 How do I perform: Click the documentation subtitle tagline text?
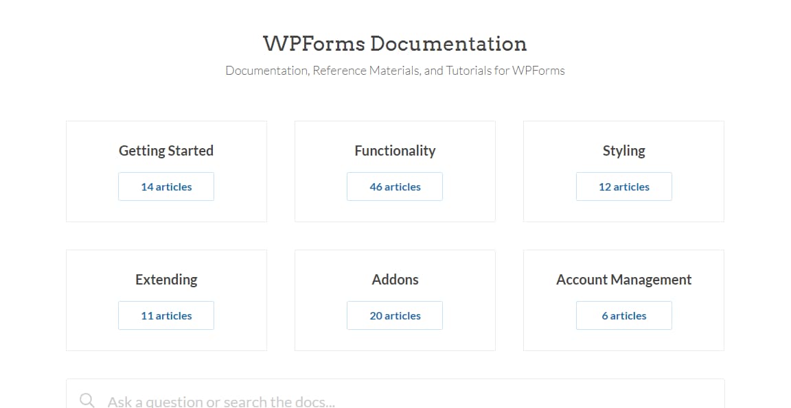click(x=395, y=70)
